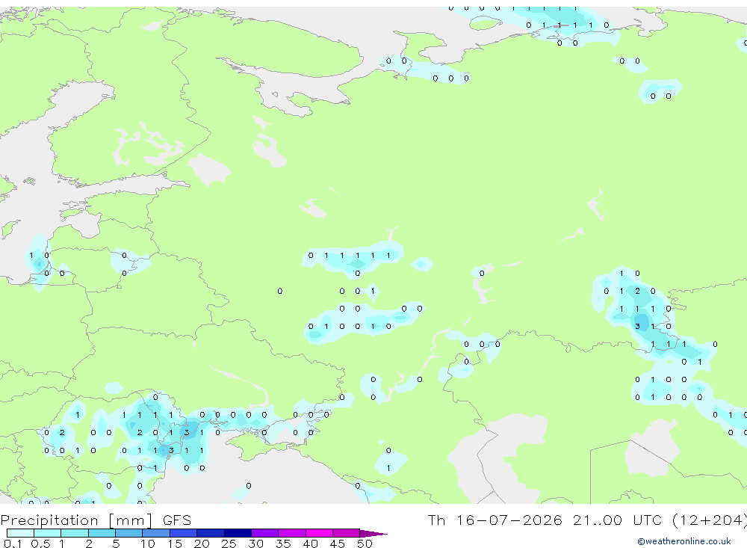Select the 0.5–1 mm legend color swatch
This screenshot has width=747, height=548.
[x=48, y=533]
